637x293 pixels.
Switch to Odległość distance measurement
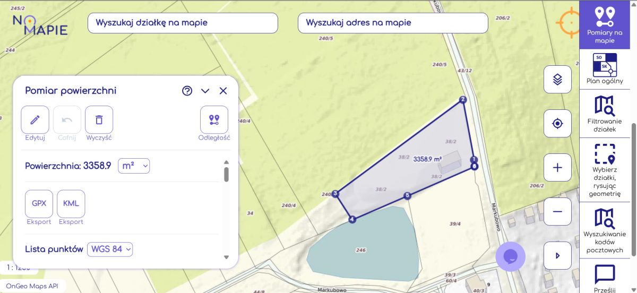(x=214, y=119)
